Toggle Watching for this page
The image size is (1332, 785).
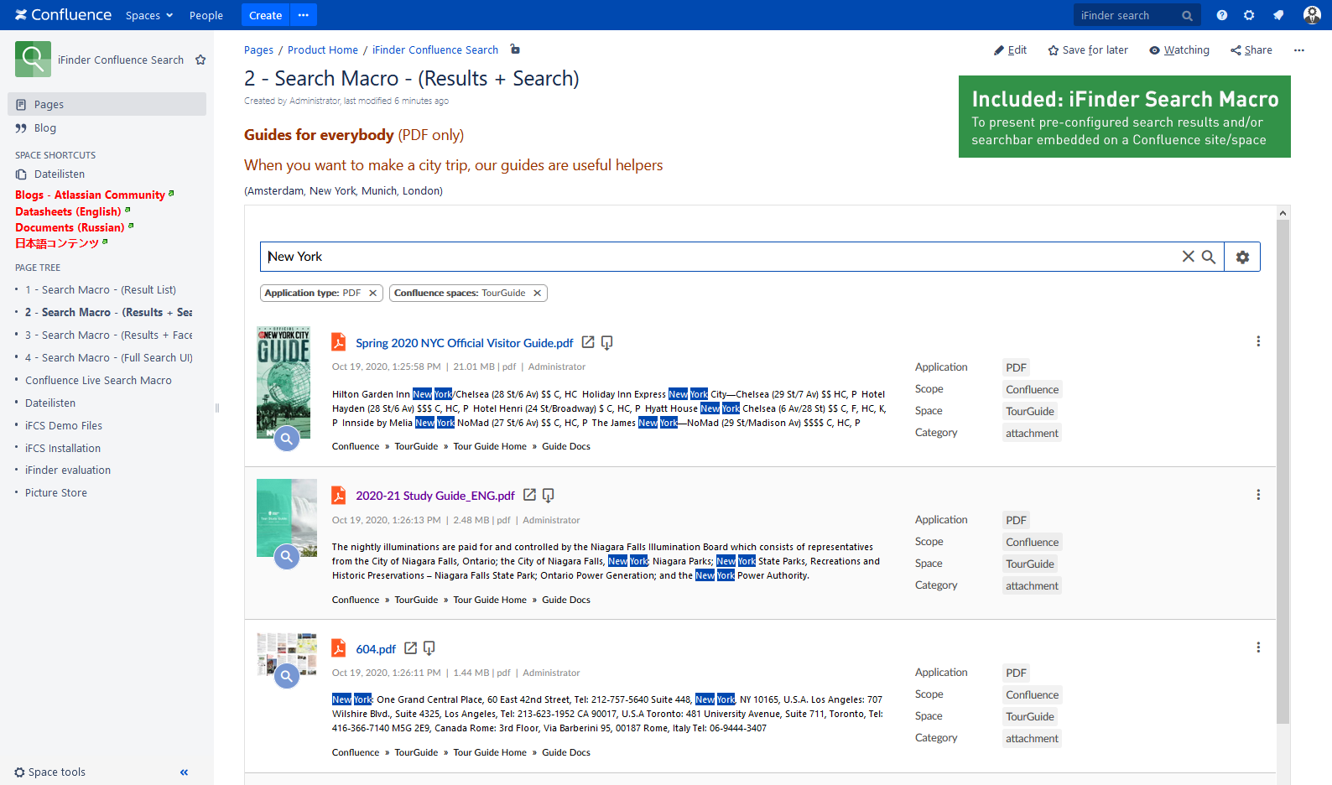[1179, 50]
